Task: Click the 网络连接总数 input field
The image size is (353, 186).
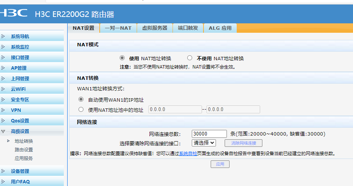Action: click(x=209, y=134)
